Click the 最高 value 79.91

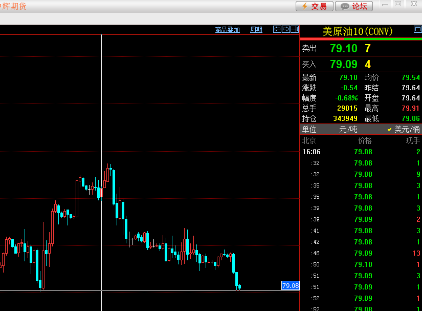coord(411,108)
